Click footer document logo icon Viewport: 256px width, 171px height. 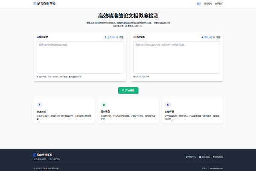[x=35, y=155]
